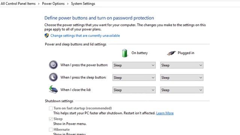The image size is (240, 135).
Task: Click 'When I press the sleep button:' label
Action: pos(83,78)
